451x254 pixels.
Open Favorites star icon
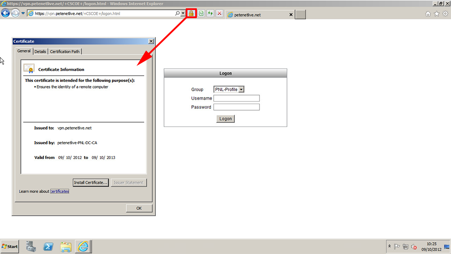(437, 14)
